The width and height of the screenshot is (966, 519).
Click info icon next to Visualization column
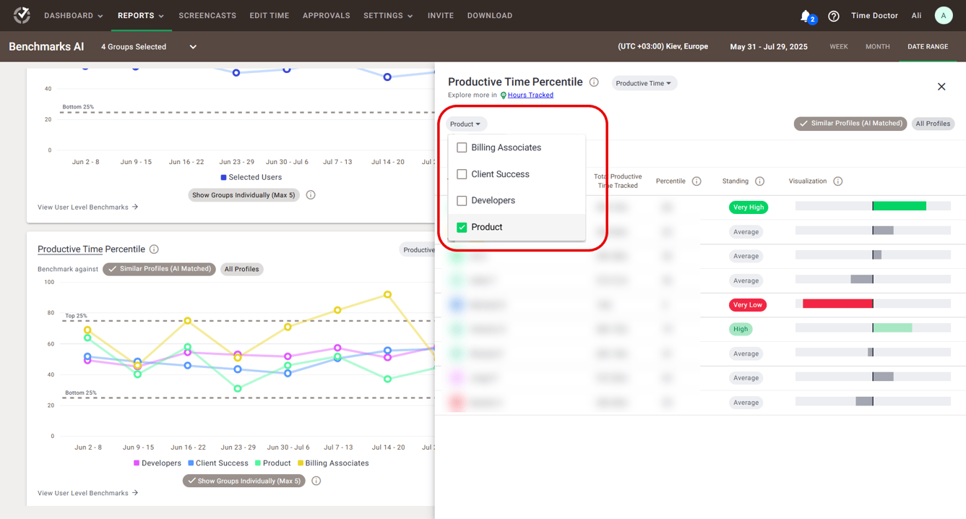click(838, 181)
